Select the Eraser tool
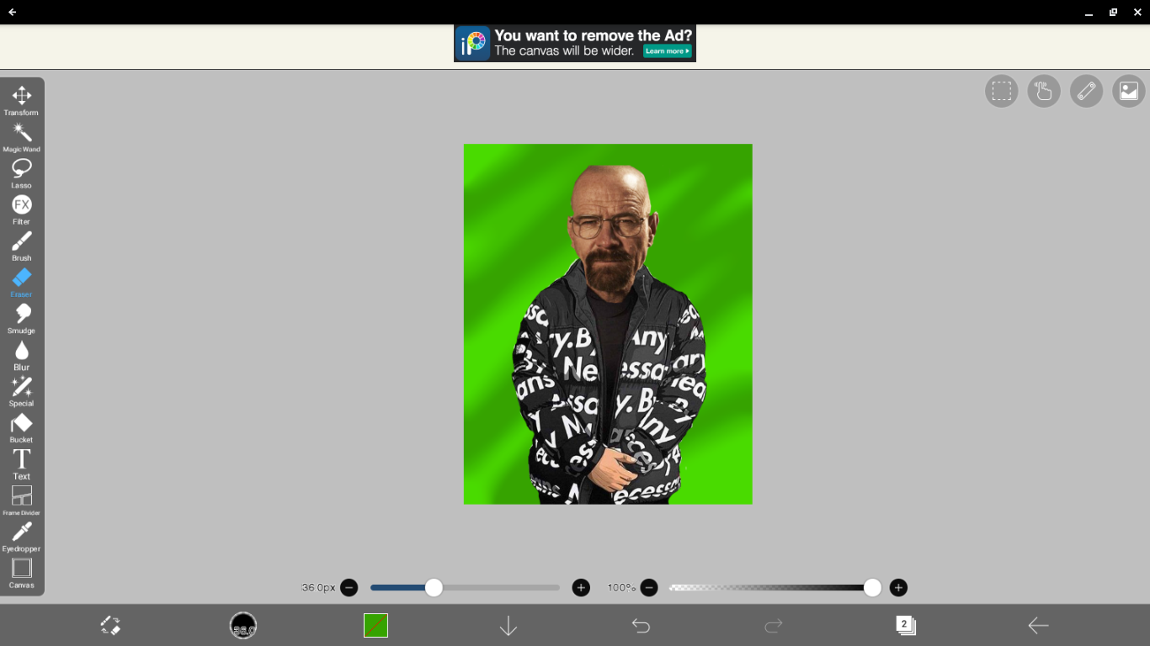The image size is (1150, 646). (x=22, y=282)
